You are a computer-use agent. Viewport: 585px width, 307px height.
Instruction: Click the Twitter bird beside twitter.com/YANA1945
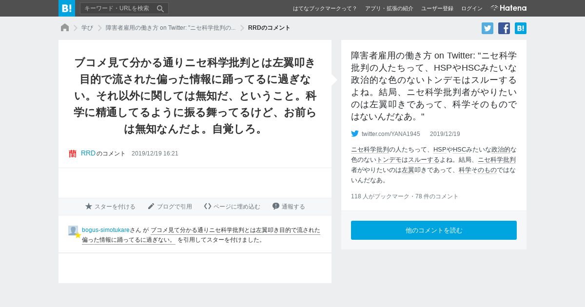tap(355, 134)
